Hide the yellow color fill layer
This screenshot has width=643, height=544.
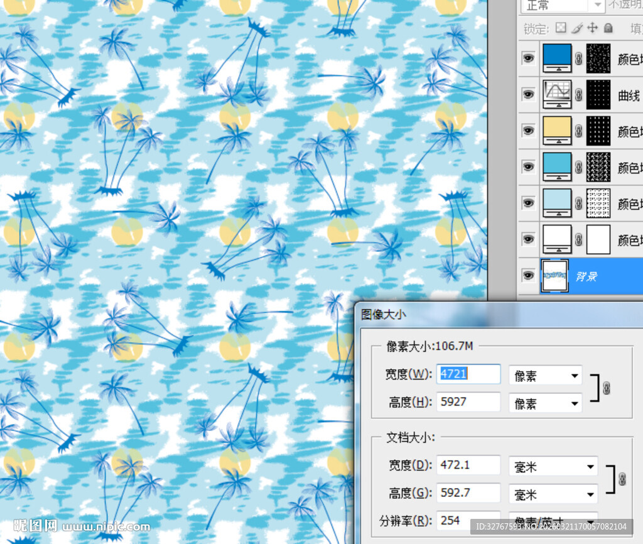click(x=528, y=131)
